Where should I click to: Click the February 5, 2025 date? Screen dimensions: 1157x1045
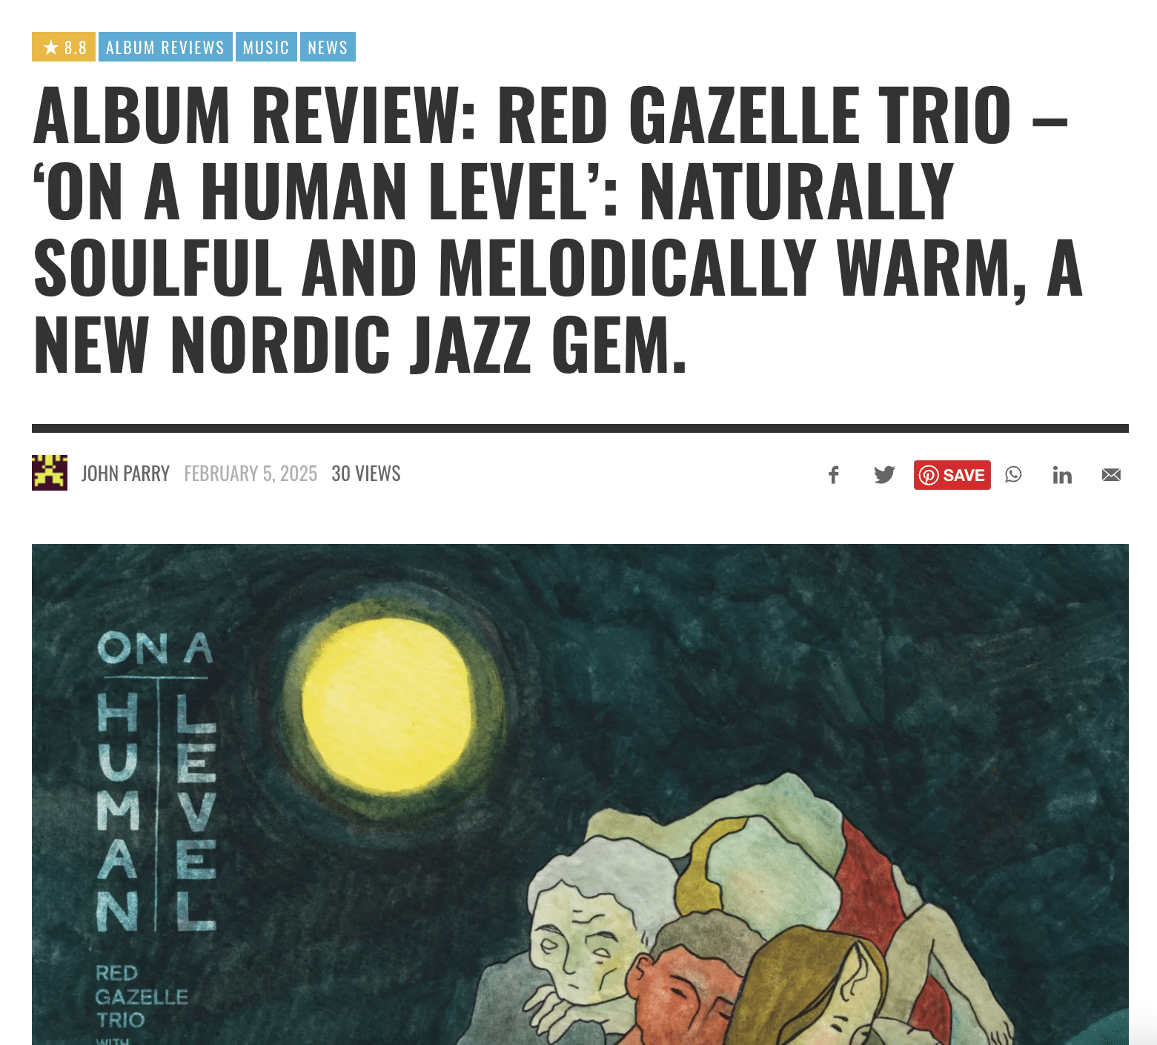click(x=251, y=474)
